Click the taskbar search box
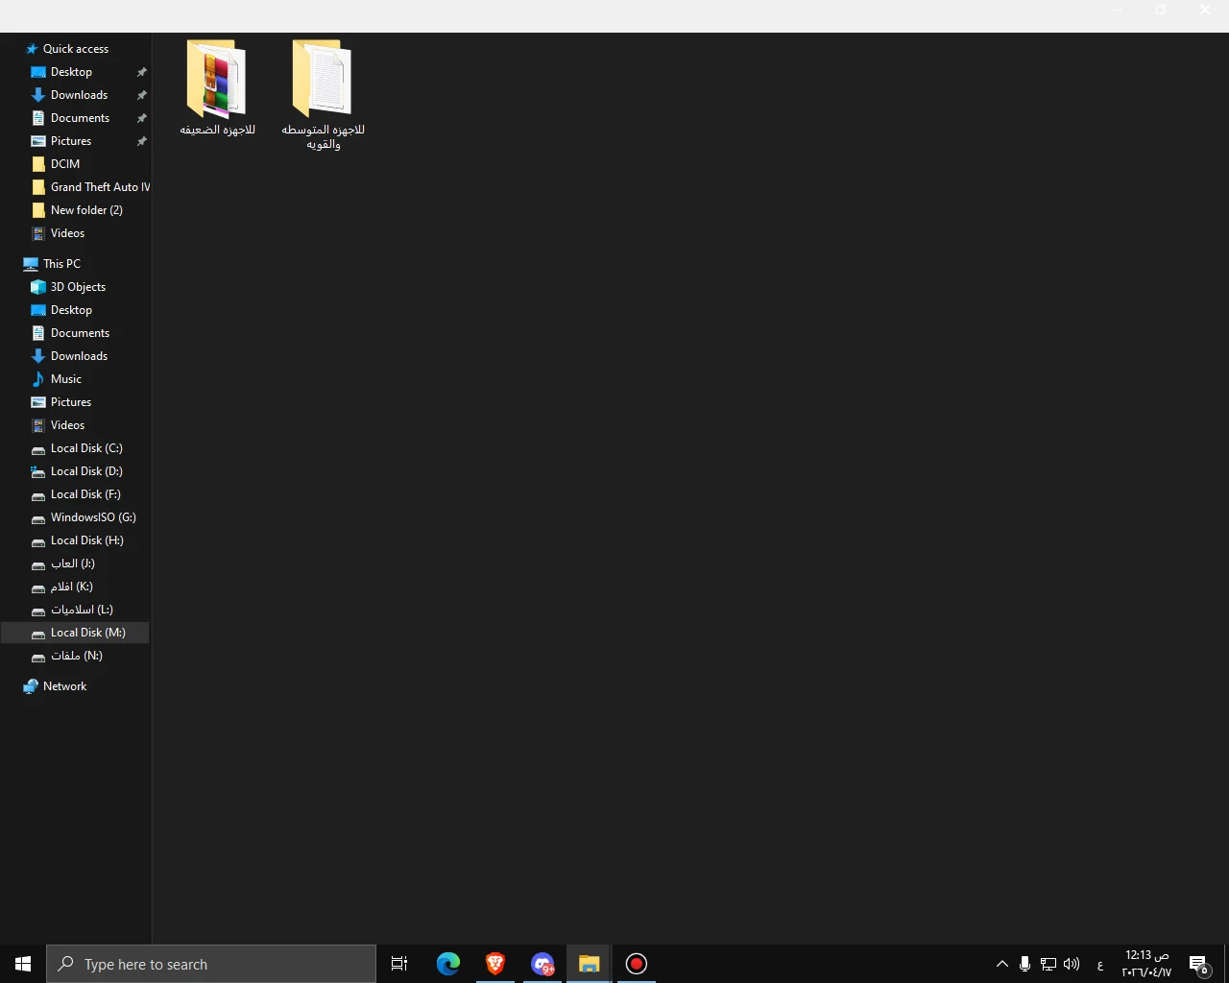Screen dimensions: 1229x983 click(x=211, y=964)
